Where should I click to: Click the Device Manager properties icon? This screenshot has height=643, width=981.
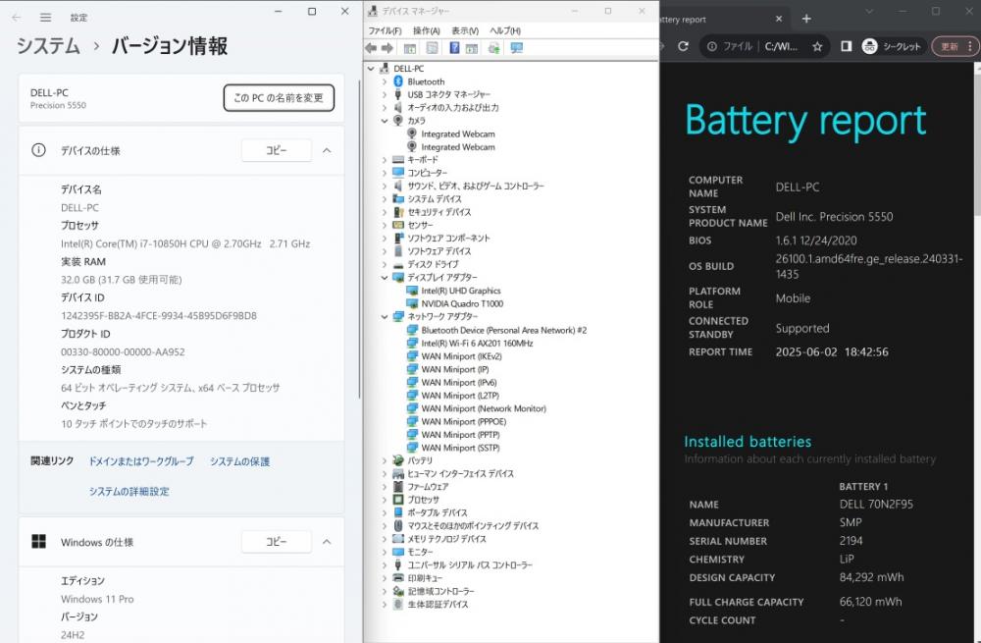coord(432,48)
